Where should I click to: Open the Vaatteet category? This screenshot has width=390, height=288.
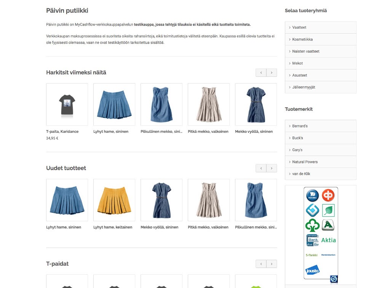pyautogui.click(x=321, y=27)
